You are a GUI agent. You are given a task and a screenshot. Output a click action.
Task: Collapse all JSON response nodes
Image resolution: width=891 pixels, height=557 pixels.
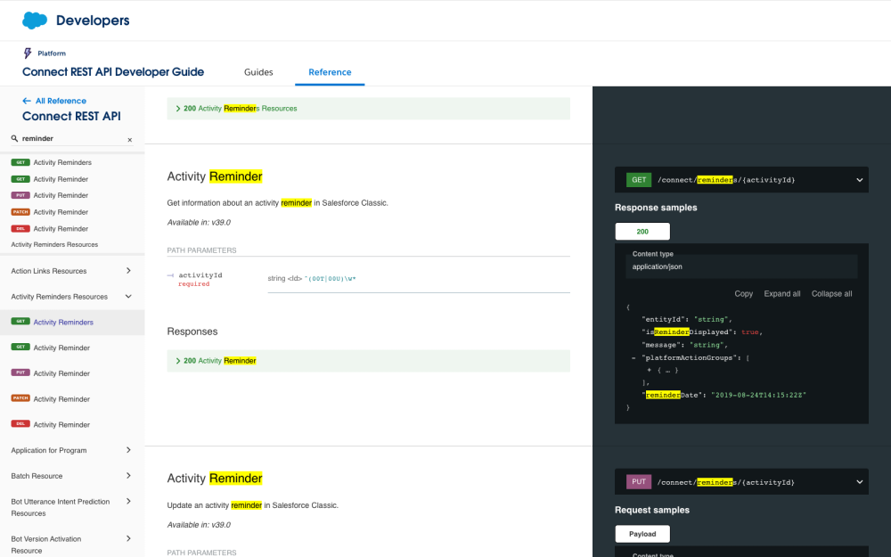click(831, 294)
